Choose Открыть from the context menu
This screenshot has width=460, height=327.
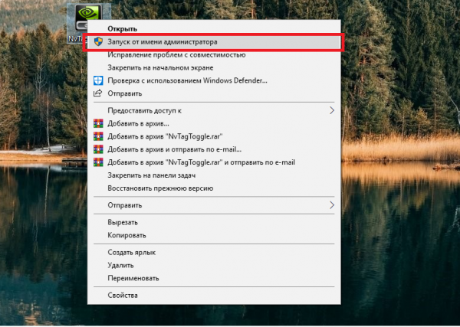click(x=122, y=28)
